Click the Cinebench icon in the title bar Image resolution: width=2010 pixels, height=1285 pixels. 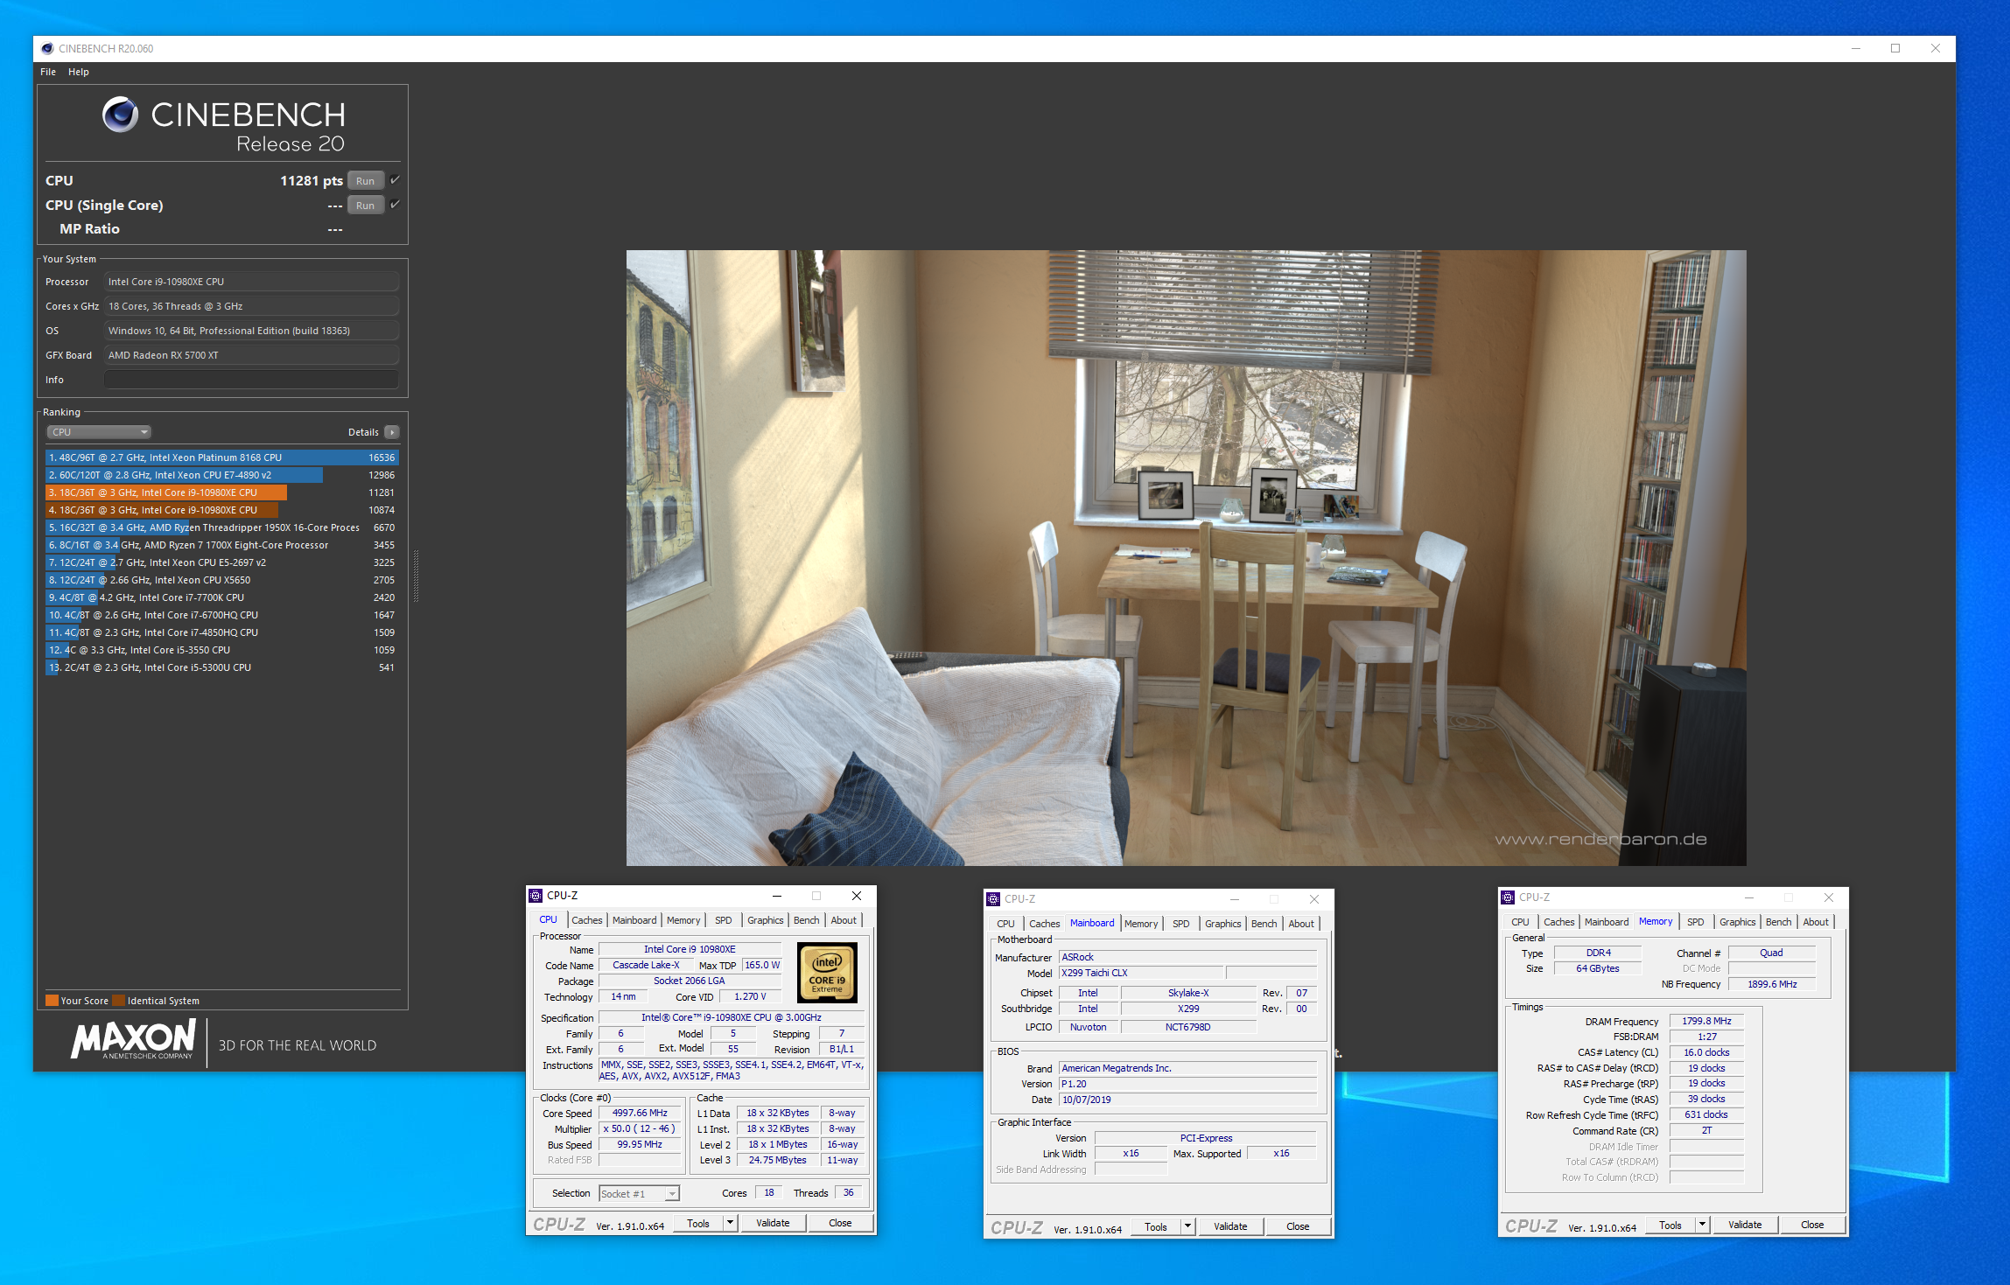[x=47, y=49]
